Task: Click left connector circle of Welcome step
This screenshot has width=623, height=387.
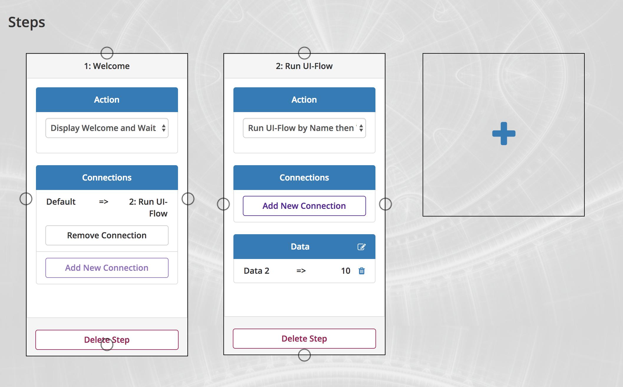Action: (x=26, y=199)
